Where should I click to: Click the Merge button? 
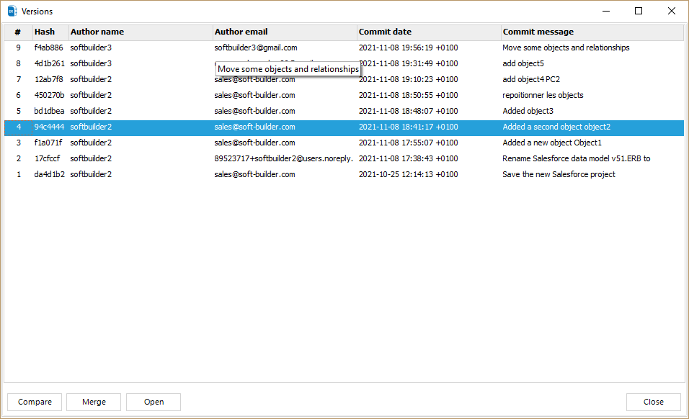pos(94,402)
